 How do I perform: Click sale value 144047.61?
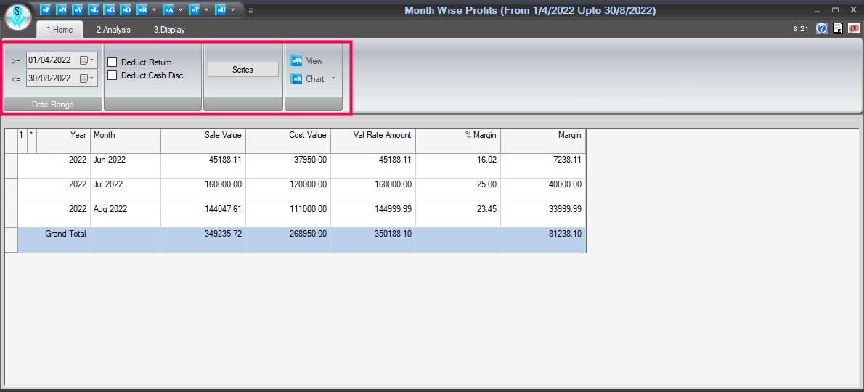point(203,216)
